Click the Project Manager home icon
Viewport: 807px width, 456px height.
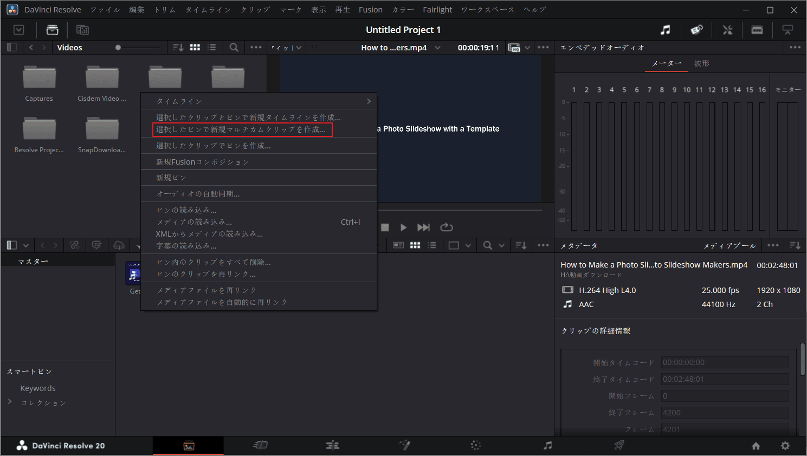coord(756,446)
